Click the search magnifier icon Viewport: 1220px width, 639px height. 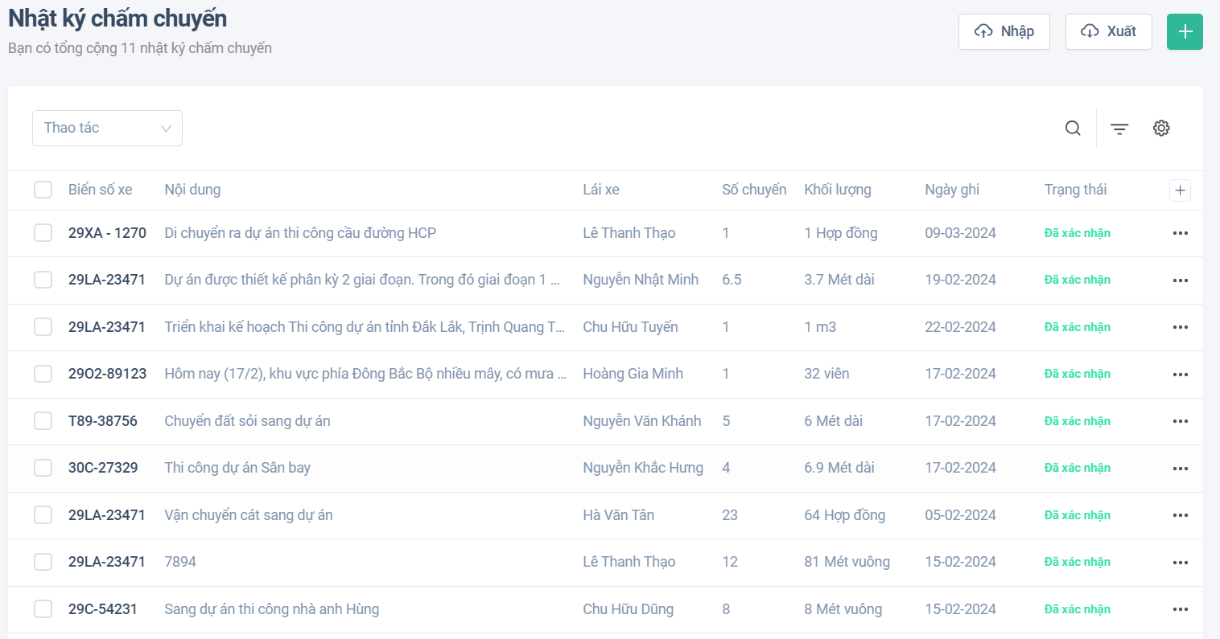pos(1073,129)
